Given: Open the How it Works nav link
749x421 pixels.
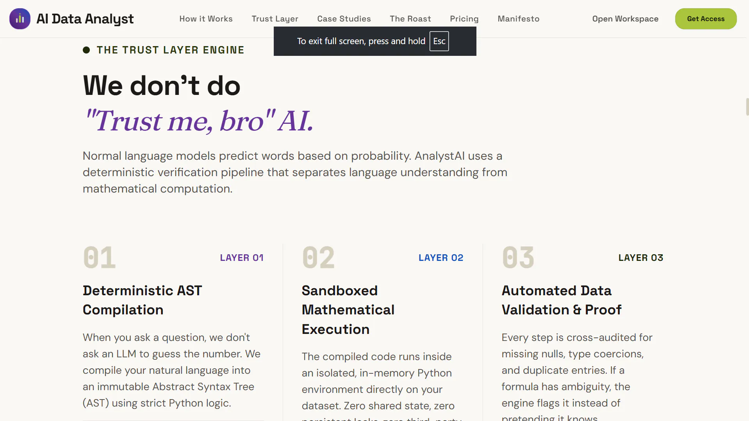Looking at the screenshot, I should tap(206, 19).
